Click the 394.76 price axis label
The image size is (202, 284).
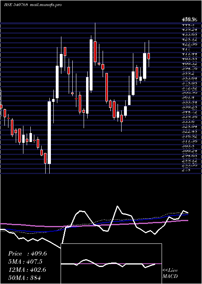pyautogui.click(x=189, y=69)
